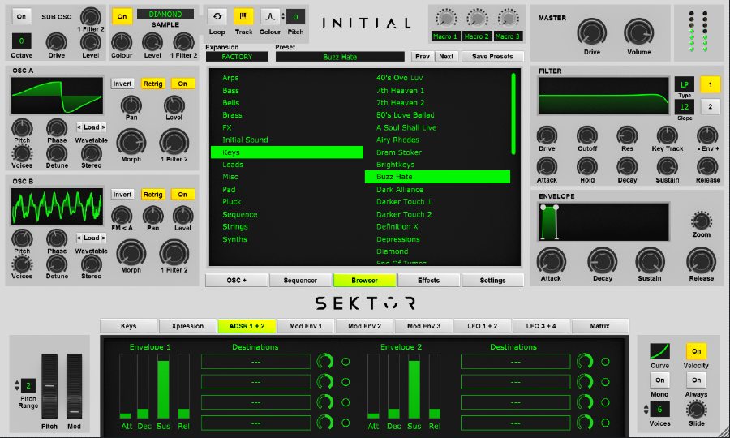Click the Master Volume knob

638,32
